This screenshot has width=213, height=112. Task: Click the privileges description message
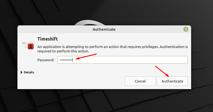pos(113,49)
